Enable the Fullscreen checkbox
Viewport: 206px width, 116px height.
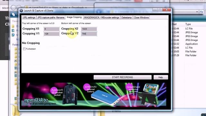point(24,49)
